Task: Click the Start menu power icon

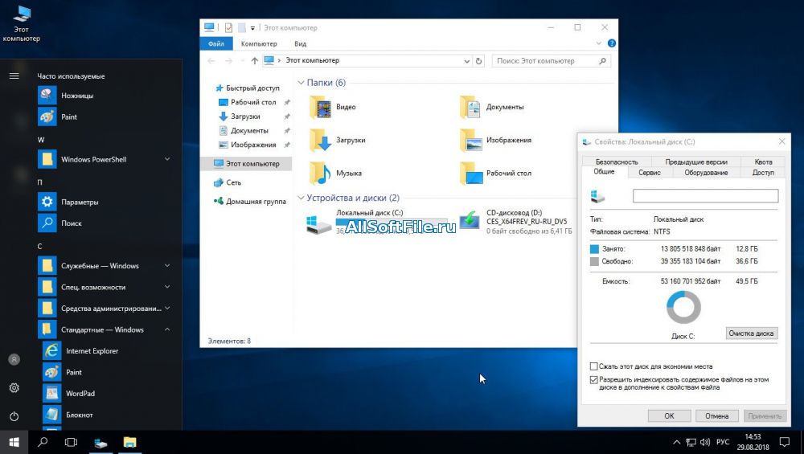Action: click(x=14, y=416)
